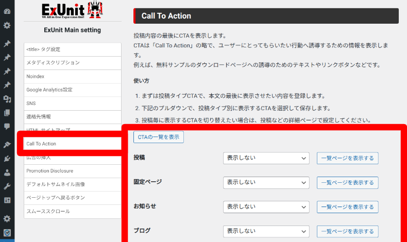The width and height of the screenshot is (407, 242).
Task: Open the Settings sliders icon
Action: click(x=7, y=200)
